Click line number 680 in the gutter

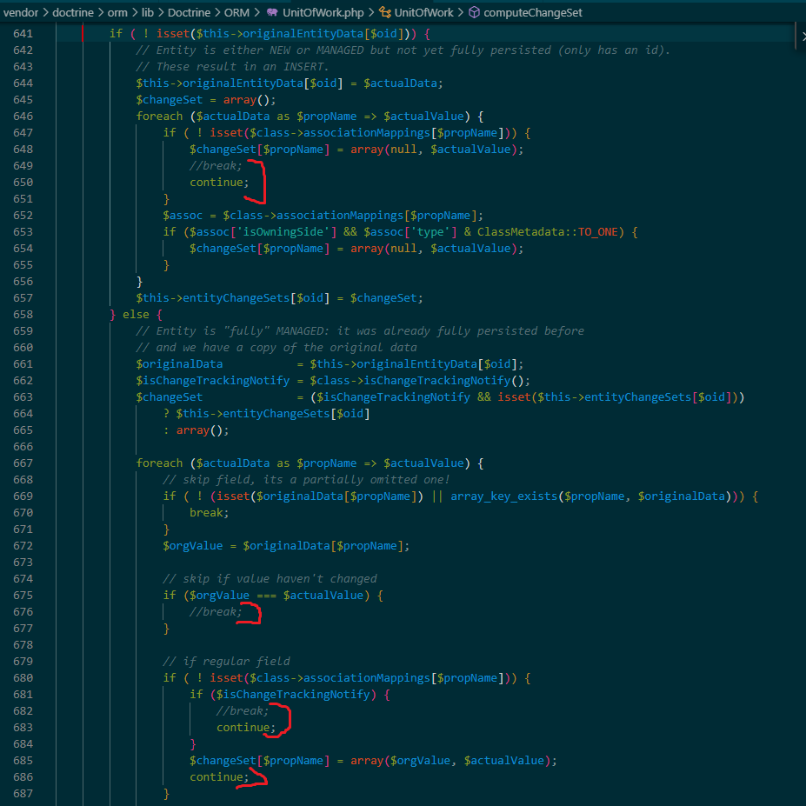tap(23, 677)
